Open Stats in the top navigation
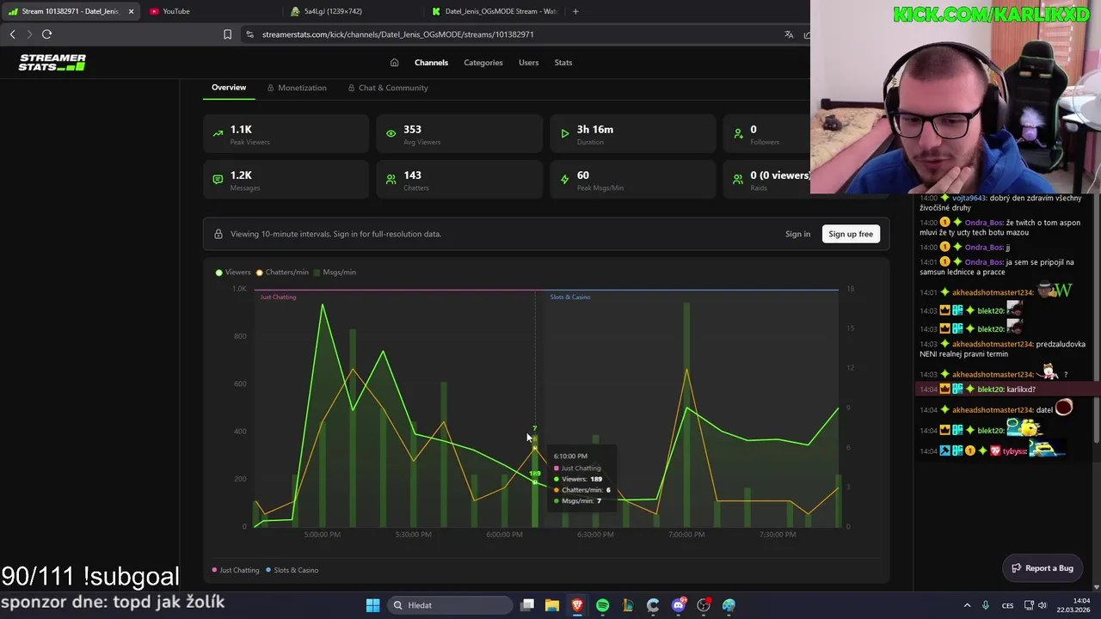The image size is (1101, 619). 563,62
